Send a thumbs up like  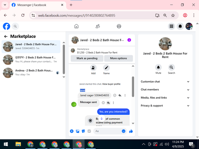click(131, 131)
